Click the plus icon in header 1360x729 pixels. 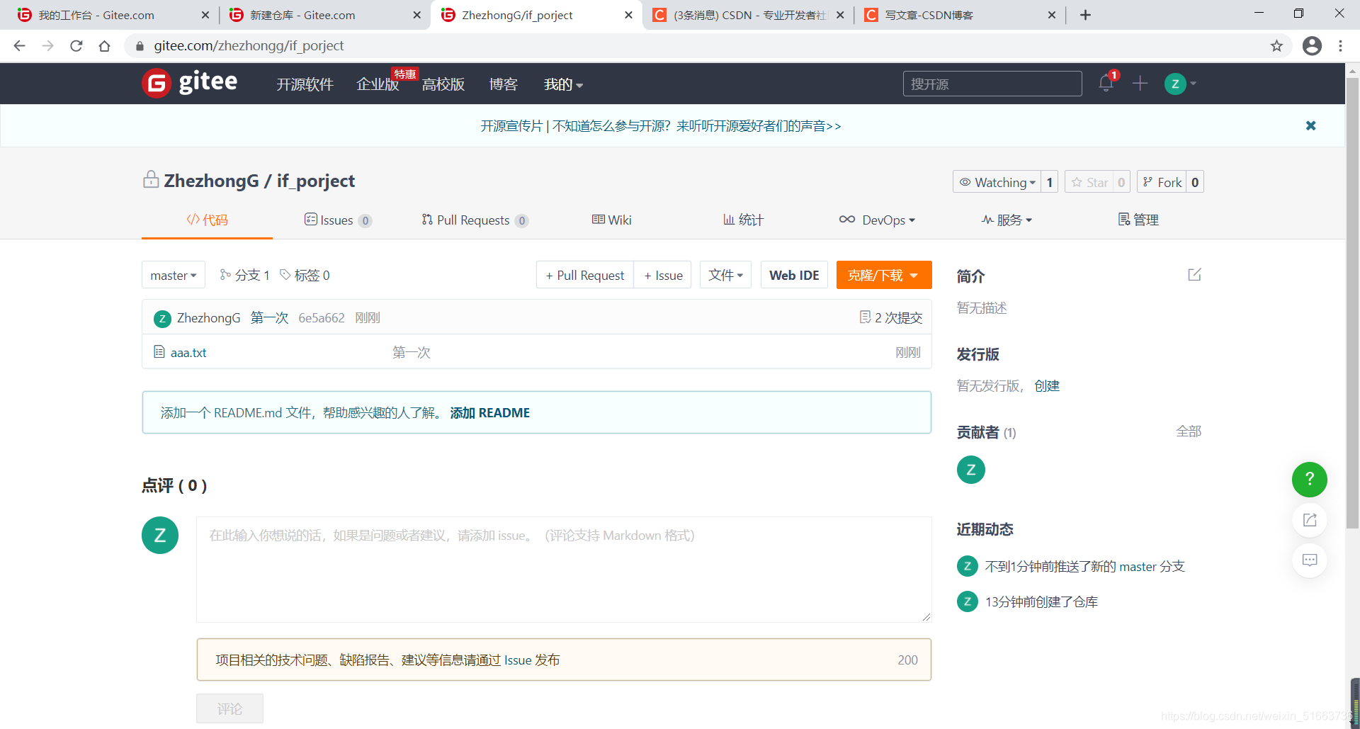click(1140, 84)
